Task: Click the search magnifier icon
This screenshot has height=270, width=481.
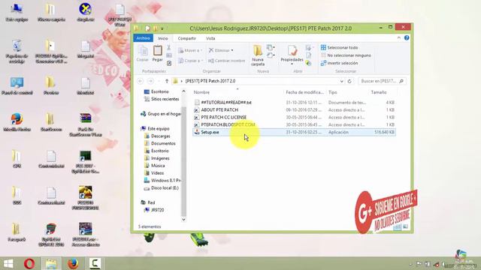Action: [401, 81]
